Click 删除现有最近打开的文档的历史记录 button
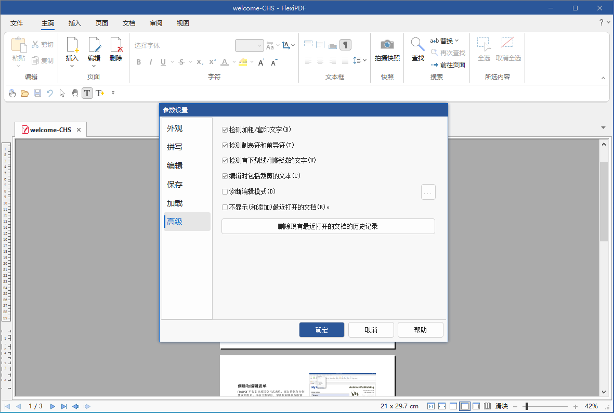Image resolution: width=614 pixels, height=413 pixels. point(328,226)
